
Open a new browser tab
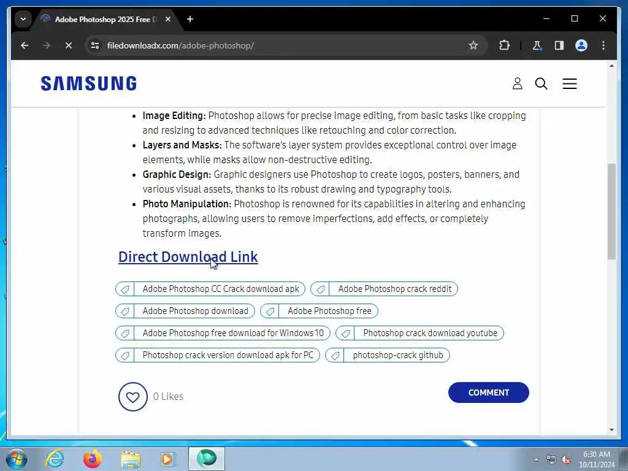pyautogui.click(x=190, y=19)
